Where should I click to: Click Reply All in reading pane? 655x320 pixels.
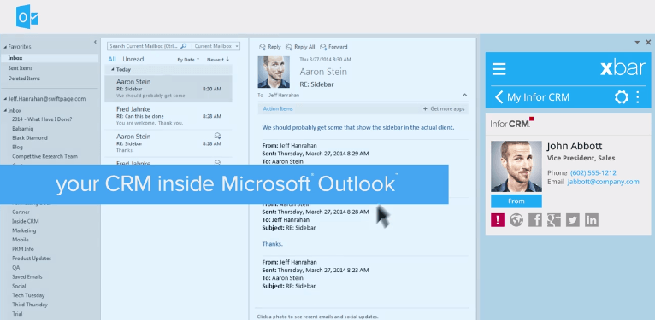point(300,47)
